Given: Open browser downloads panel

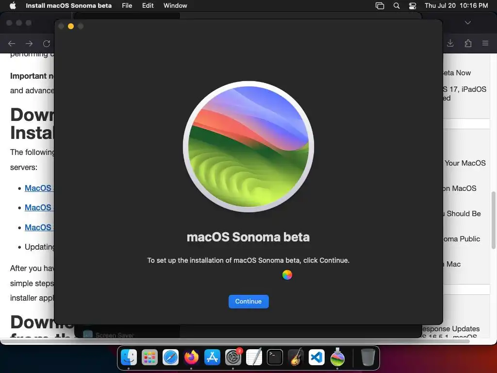Looking at the screenshot, I should [450, 43].
